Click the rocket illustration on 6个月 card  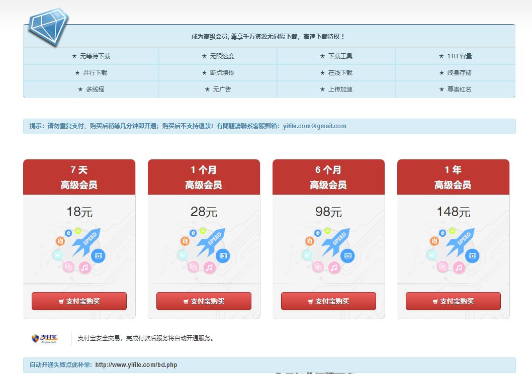click(336, 242)
